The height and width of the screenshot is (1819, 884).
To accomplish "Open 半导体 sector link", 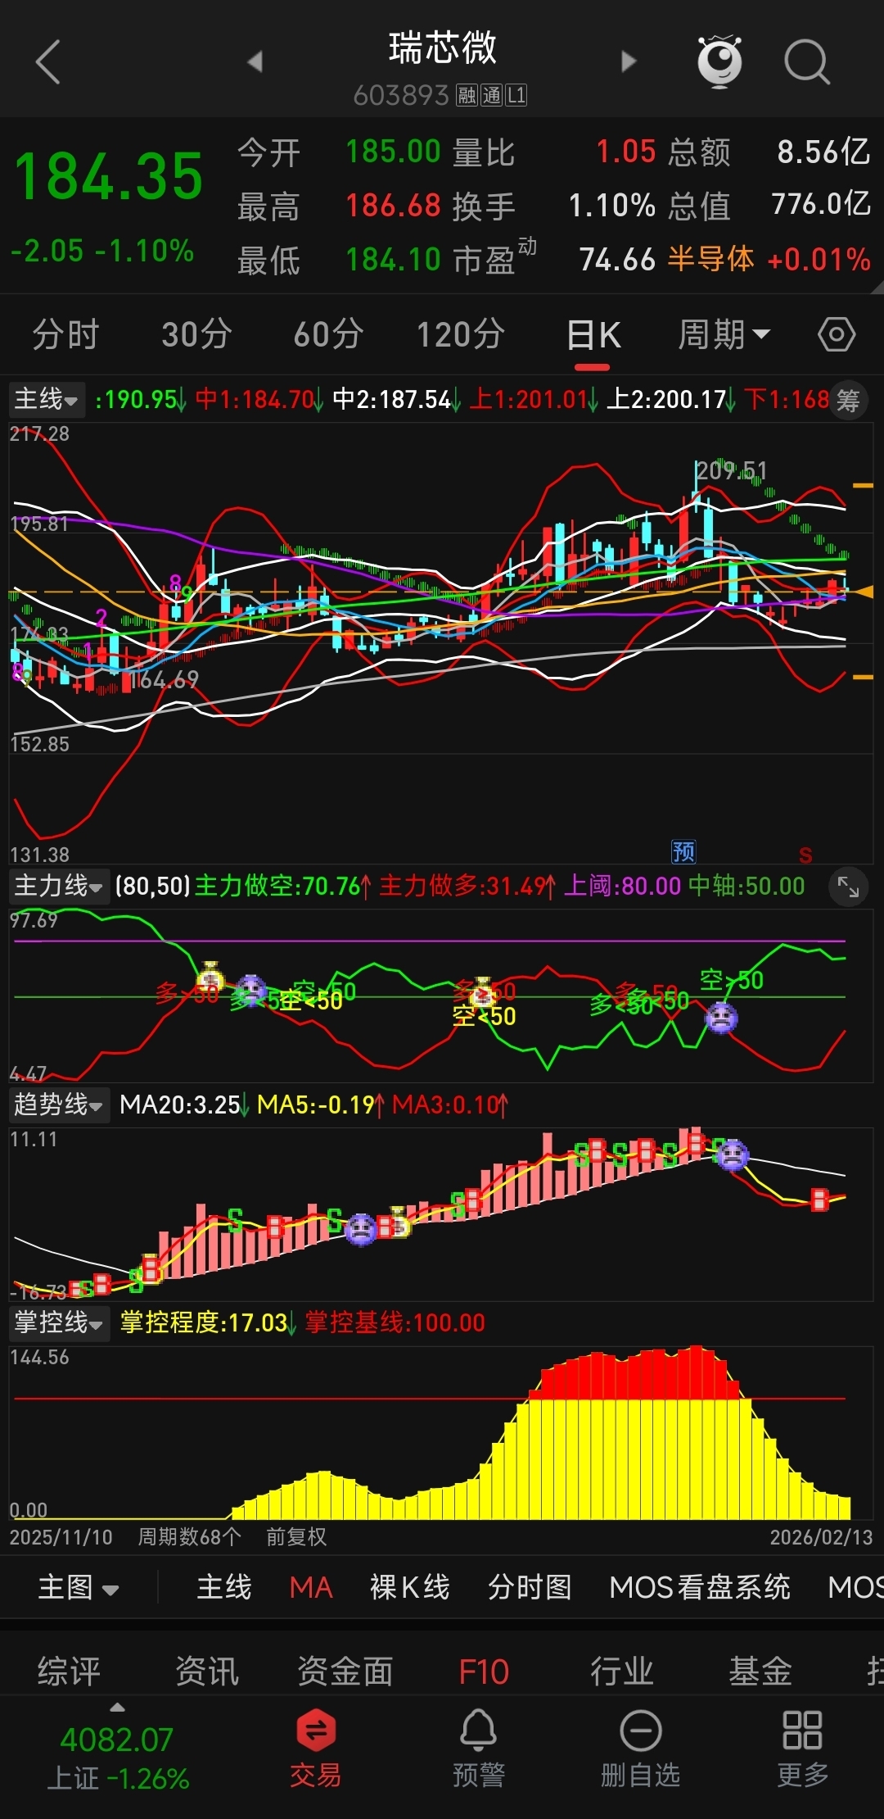I will [x=710, y=260].
